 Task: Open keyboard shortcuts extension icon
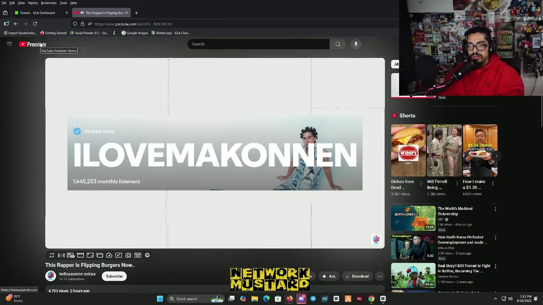(x=137, y=255)
